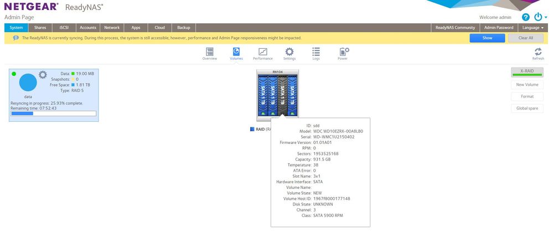
Task: Select the Volumes section icon
Action: pos(236,52)
